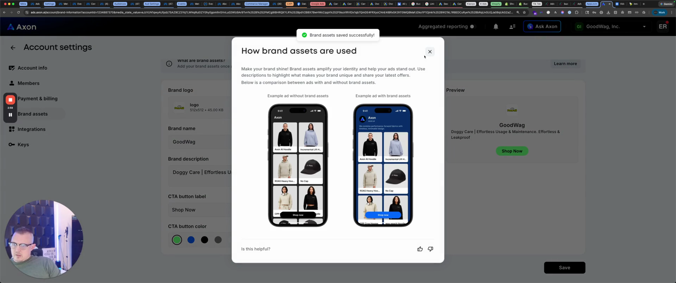Click the Account info icon
The width and height of the screenshot is (676, 283).
[12, 68]
